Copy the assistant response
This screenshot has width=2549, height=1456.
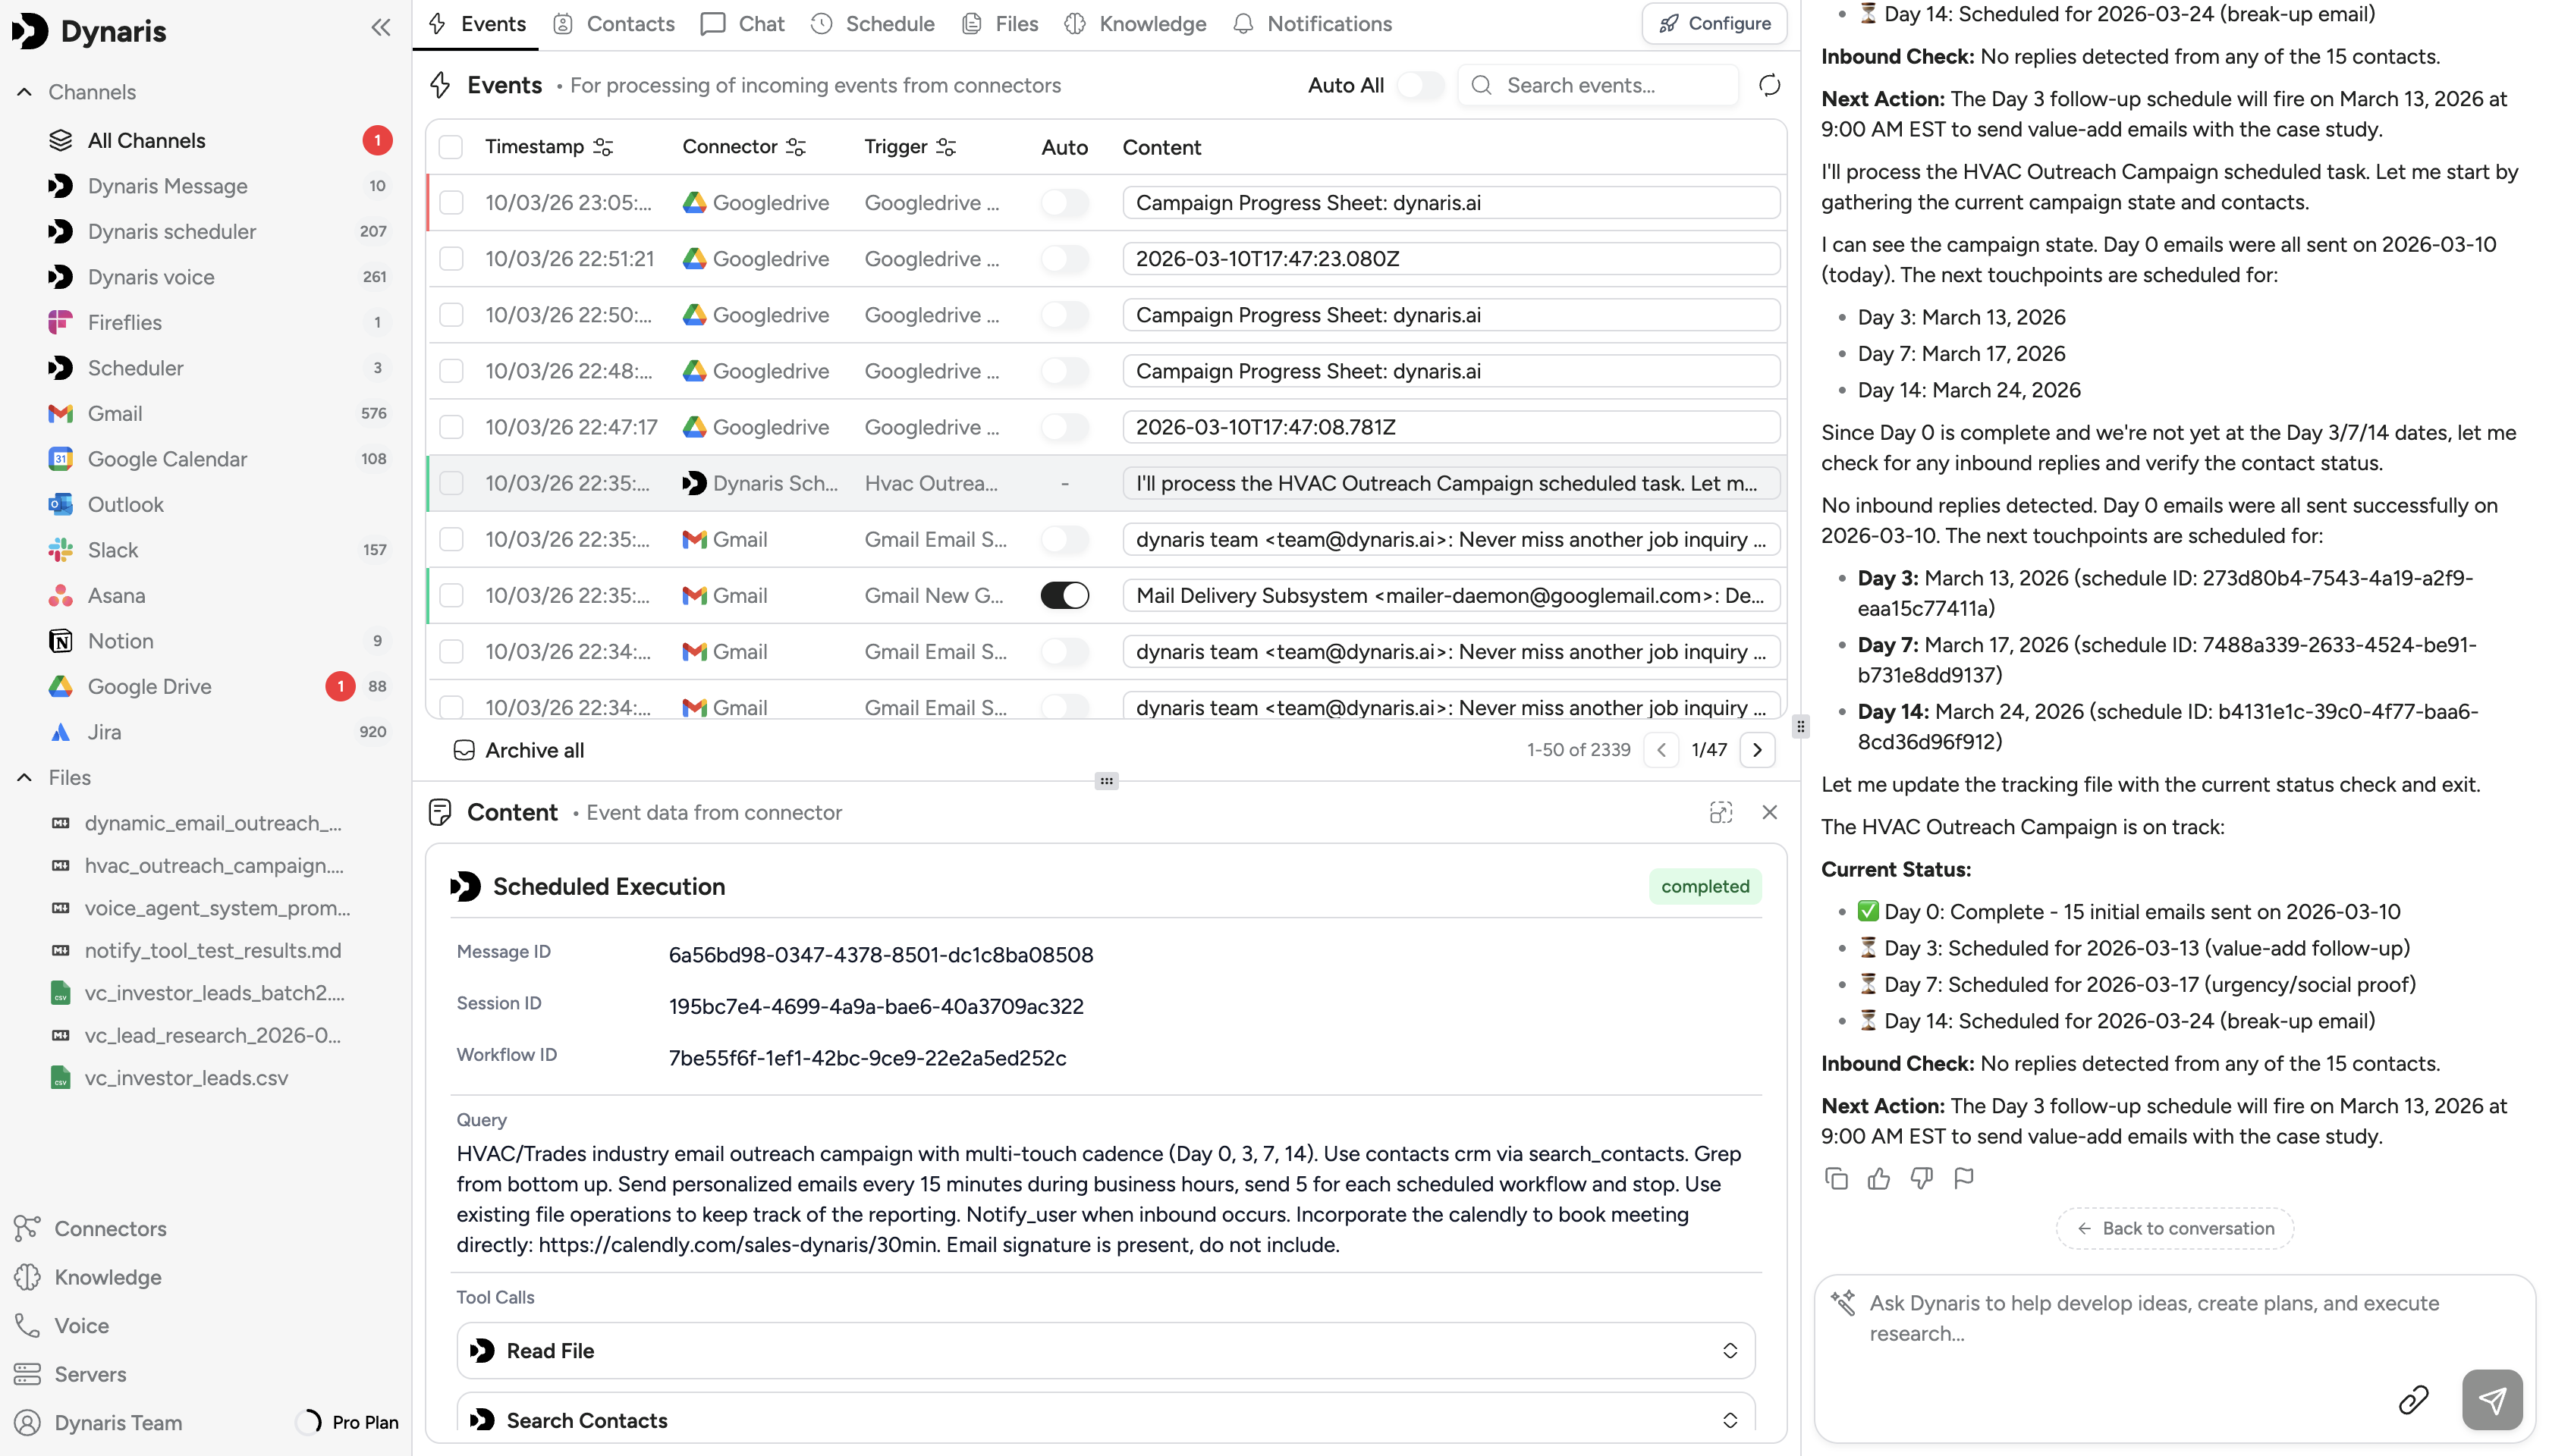1836,1179
